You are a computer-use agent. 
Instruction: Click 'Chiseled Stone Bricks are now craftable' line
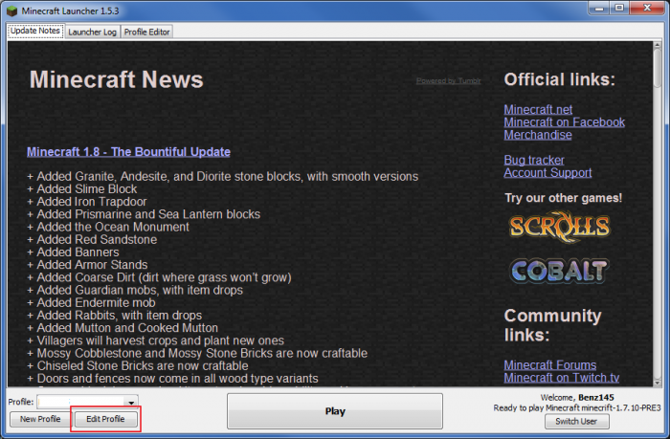tap(138, 366)
